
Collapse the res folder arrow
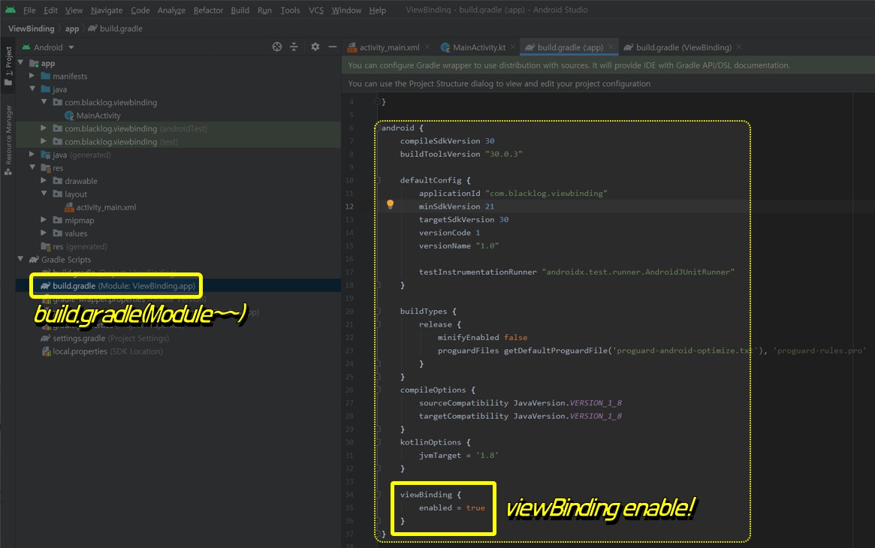coord(32,168)
